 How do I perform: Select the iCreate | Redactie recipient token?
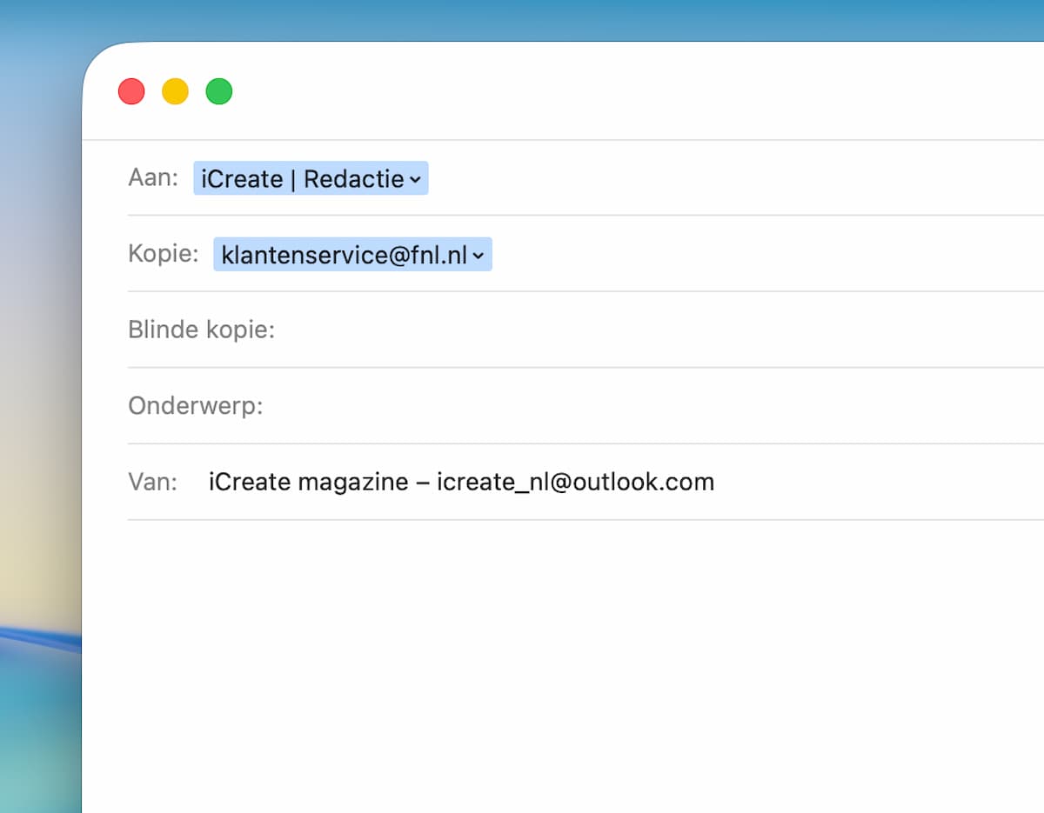tap(300, 179)
